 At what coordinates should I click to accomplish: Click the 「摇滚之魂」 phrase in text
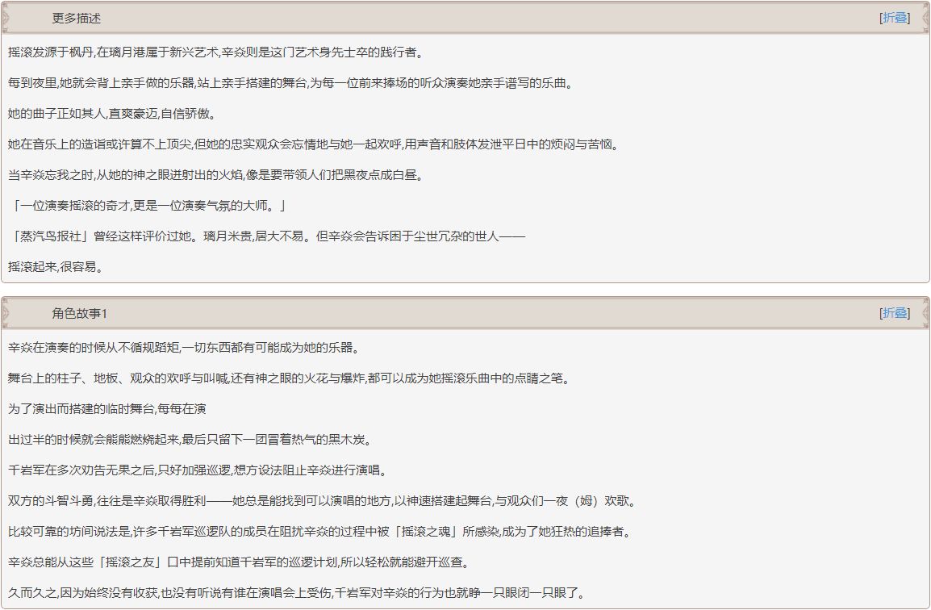click(428, 532)
